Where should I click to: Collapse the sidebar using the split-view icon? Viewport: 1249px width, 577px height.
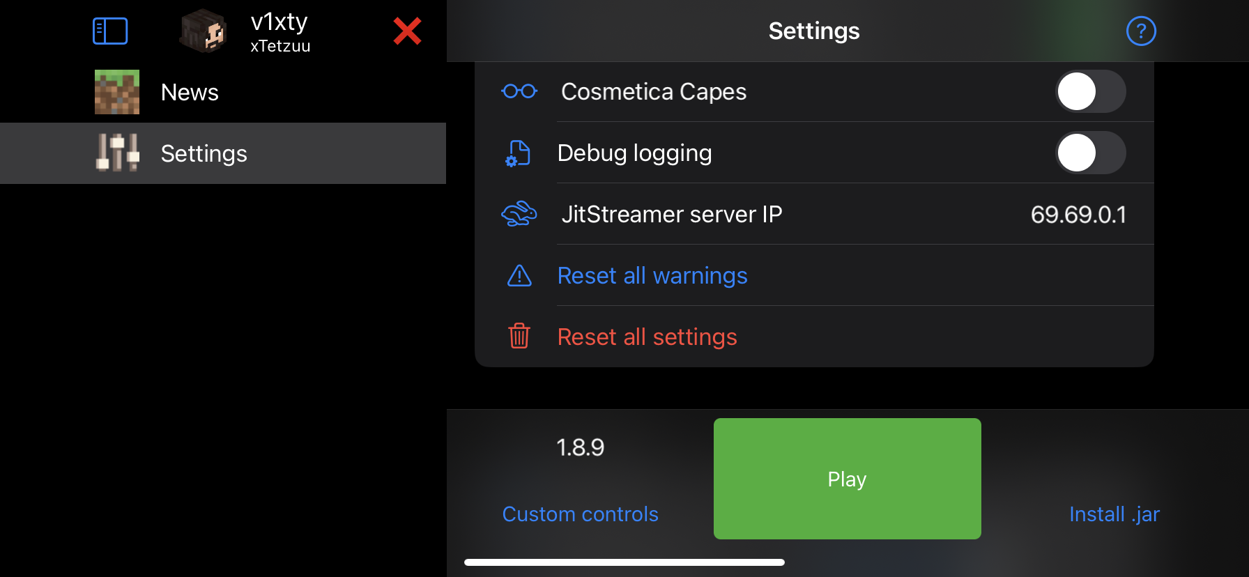click(110, 31)
